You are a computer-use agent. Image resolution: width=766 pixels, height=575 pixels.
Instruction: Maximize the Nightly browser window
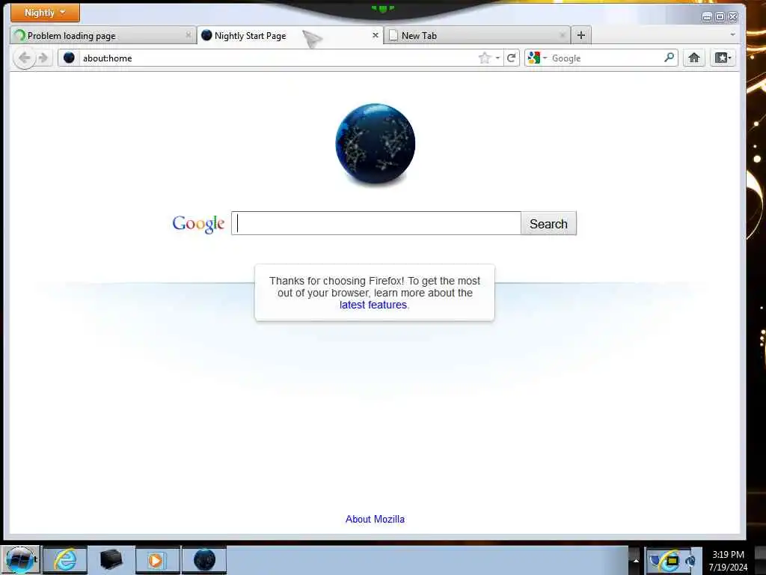point(720,17)
